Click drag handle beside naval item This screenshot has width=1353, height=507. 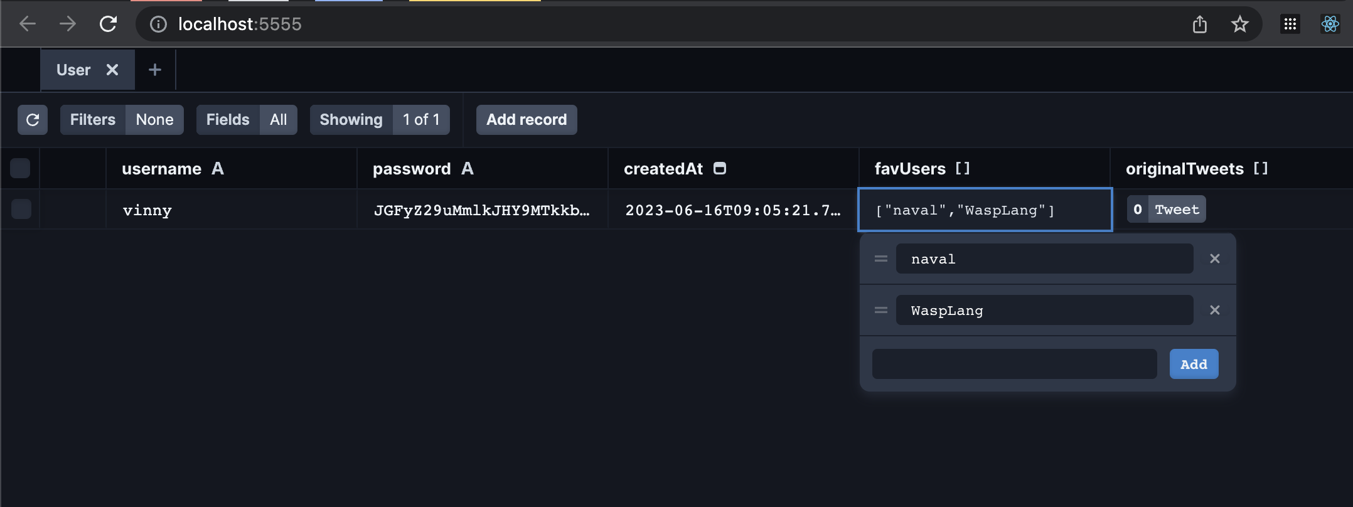tap(881, 259)
